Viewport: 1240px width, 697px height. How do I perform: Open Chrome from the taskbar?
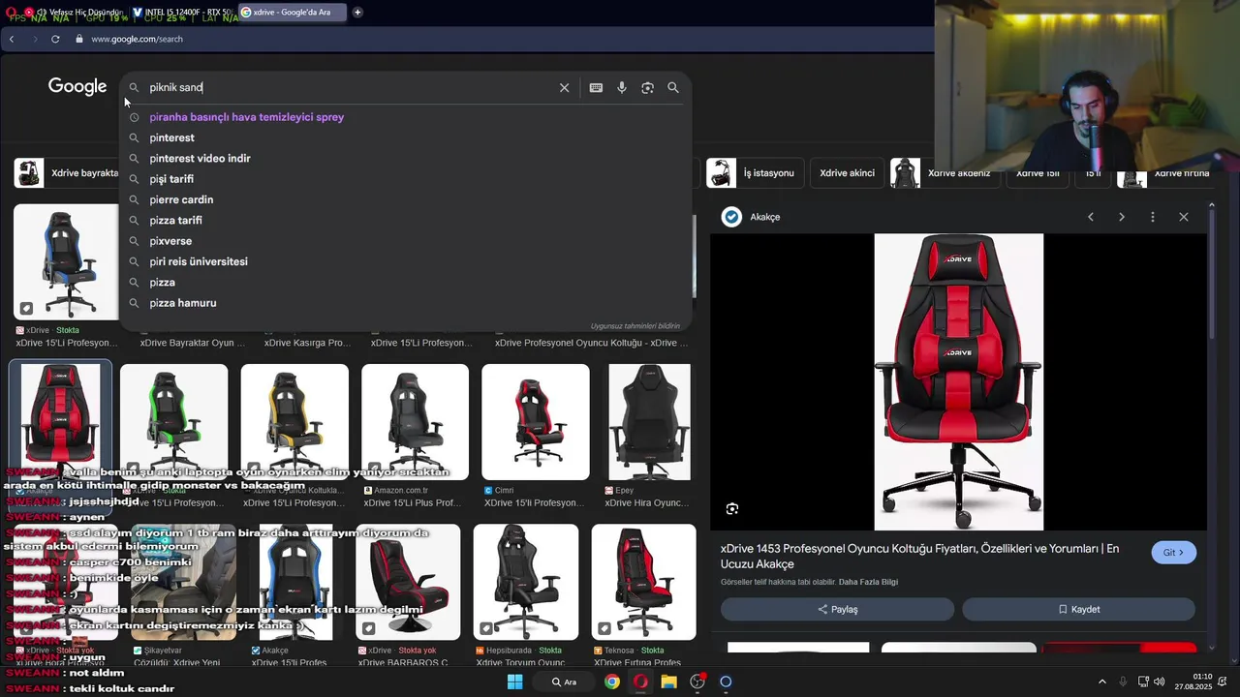pyautogui.click(x=612, y=682)
